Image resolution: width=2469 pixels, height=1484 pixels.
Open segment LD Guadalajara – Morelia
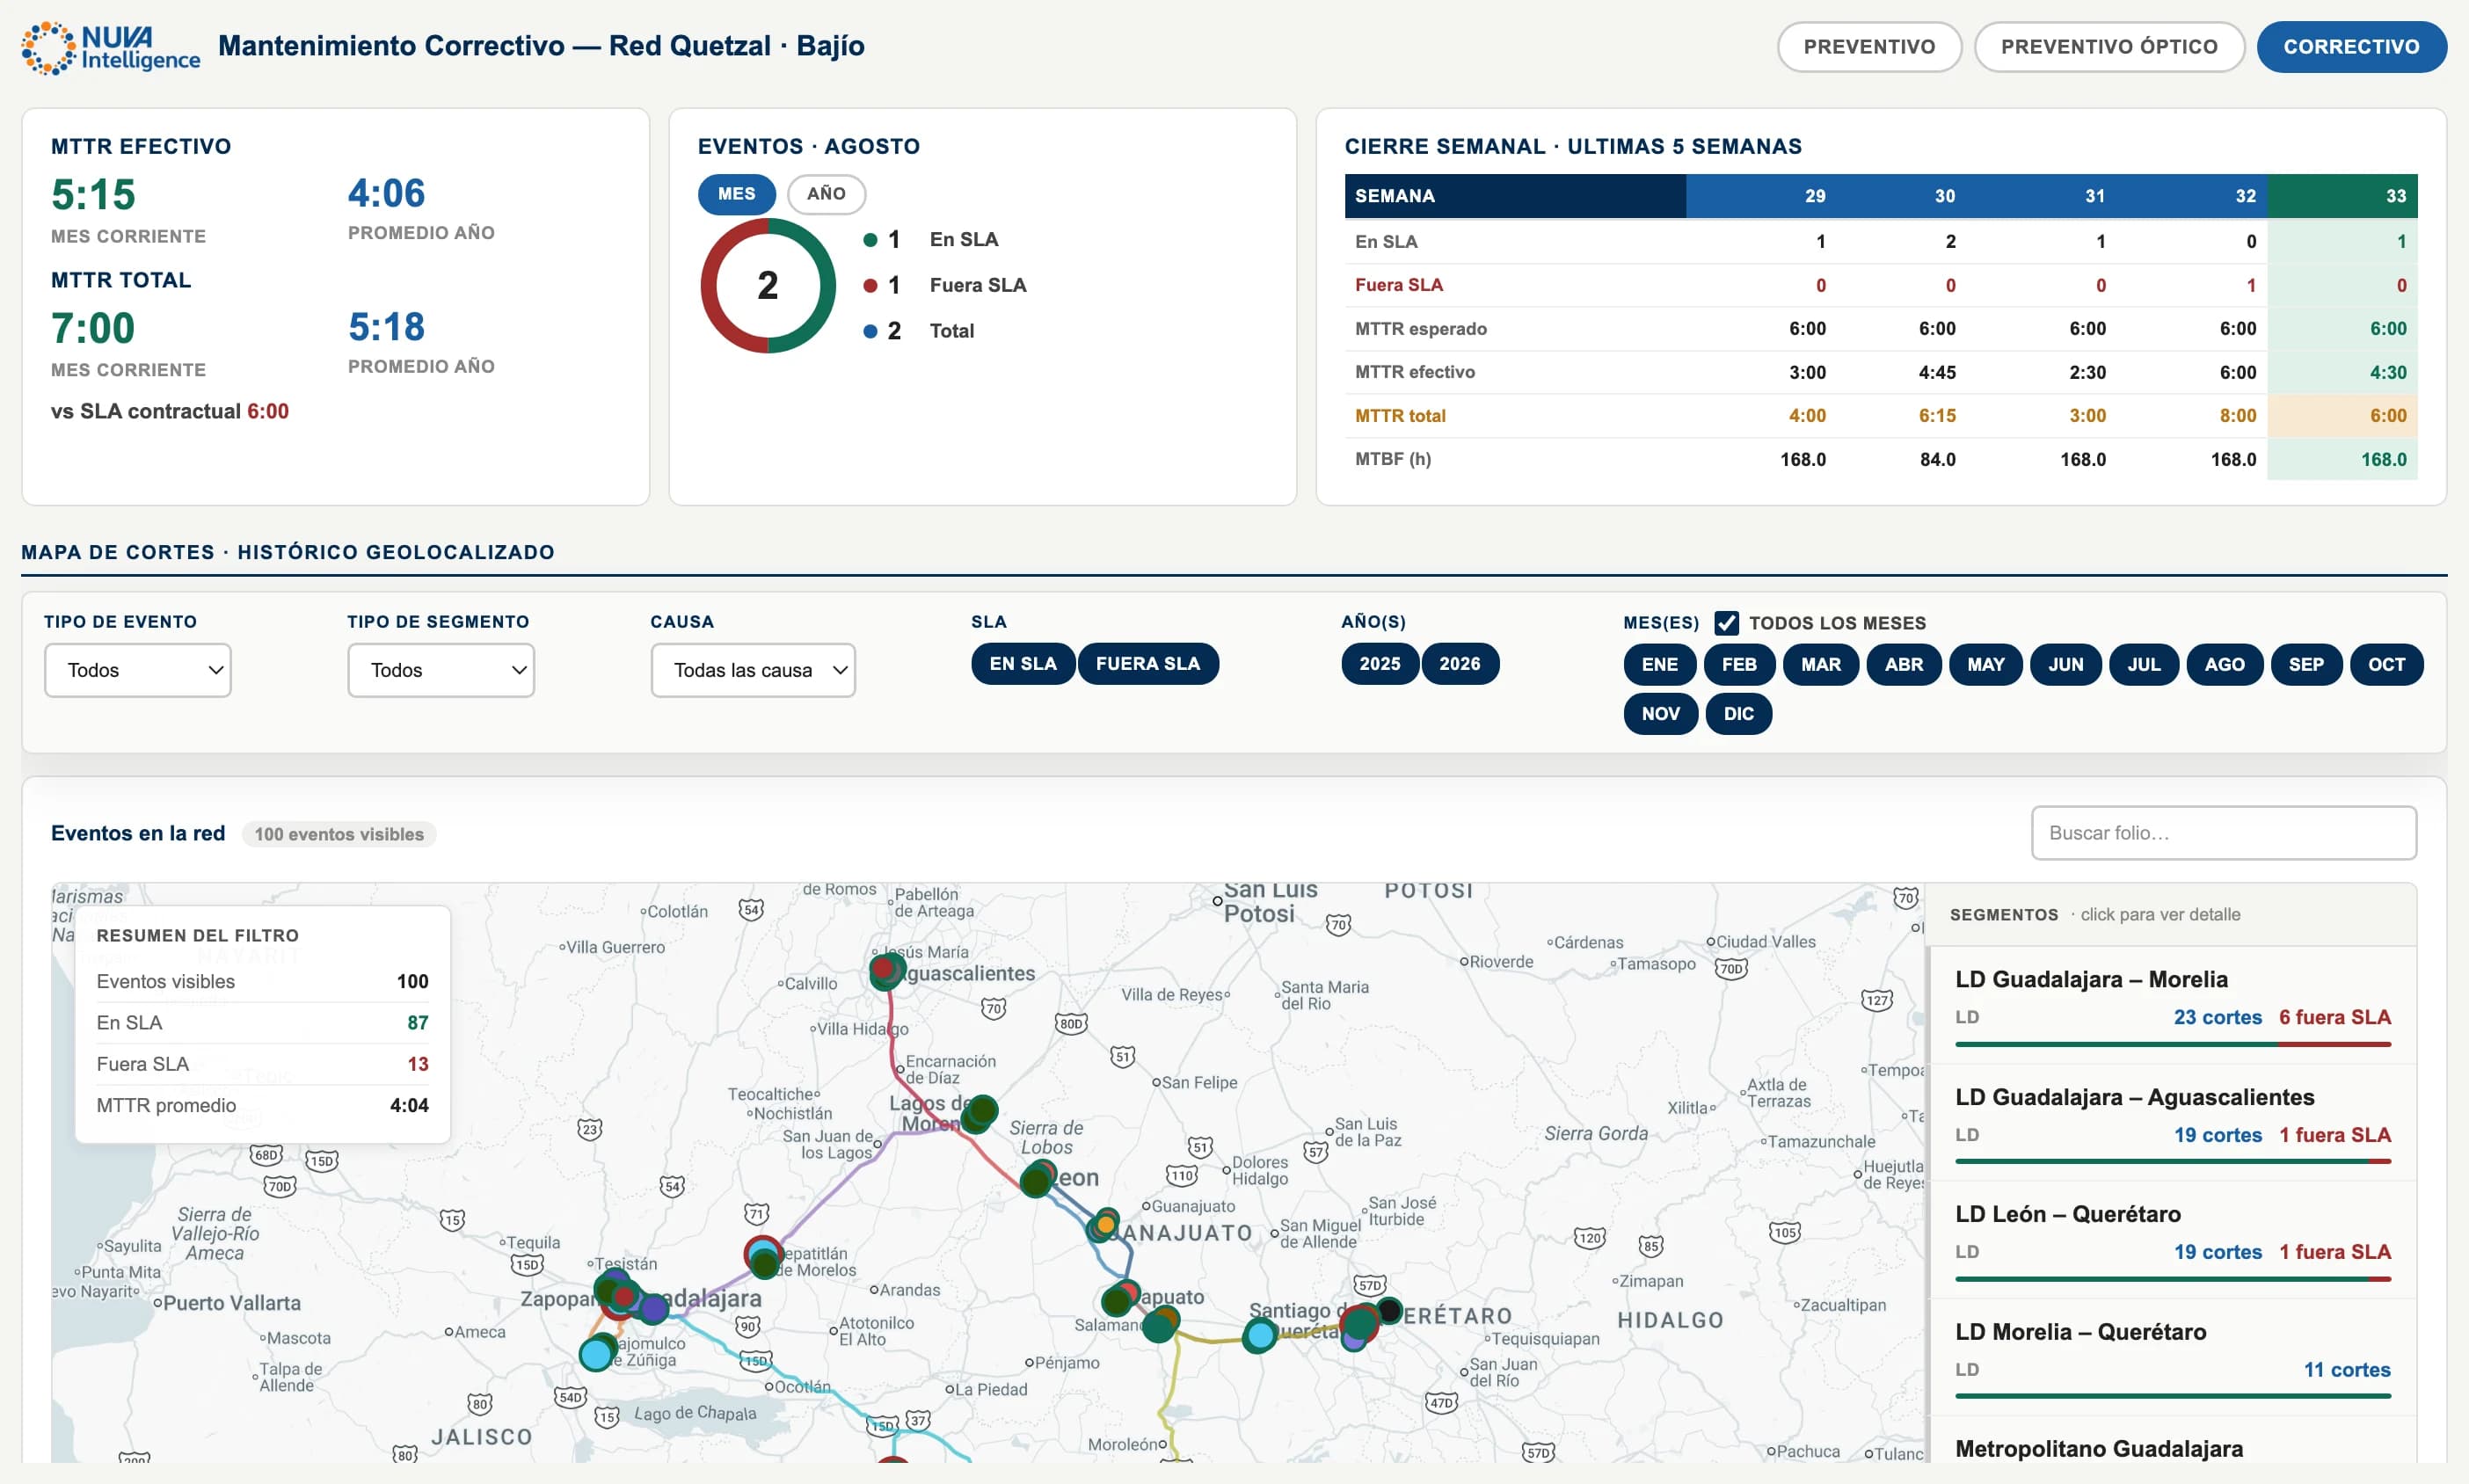[2171, 1004]
